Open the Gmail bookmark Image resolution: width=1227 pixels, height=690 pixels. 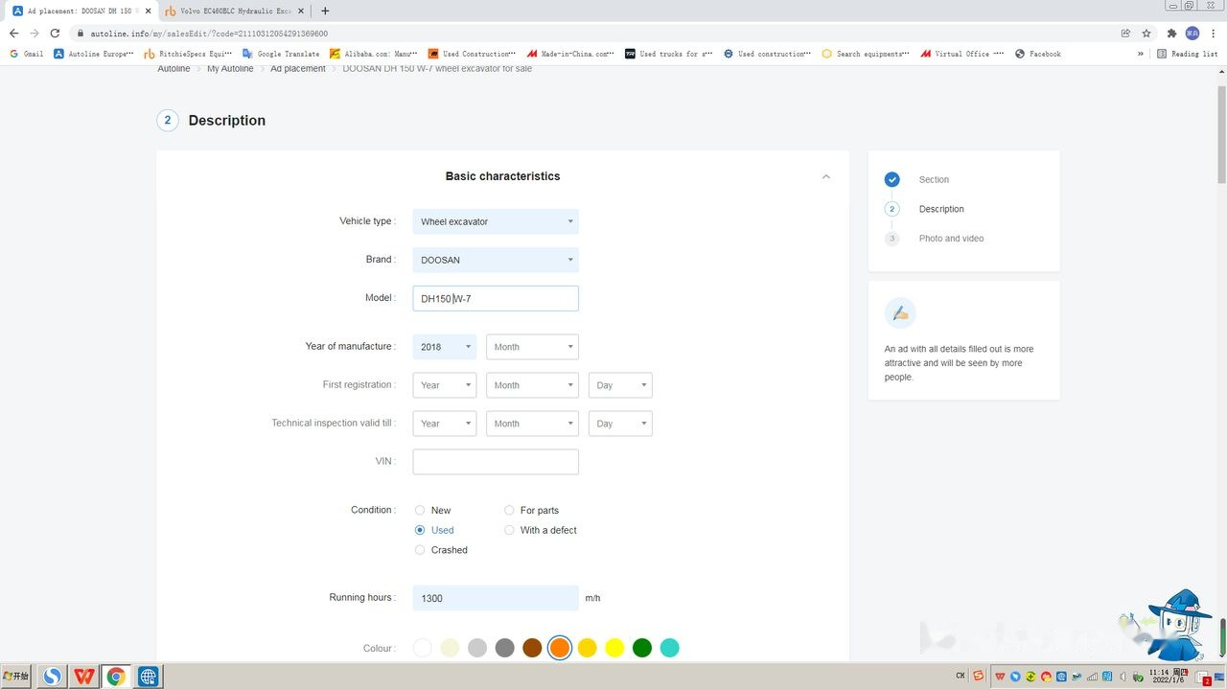[x=26, y=54]
